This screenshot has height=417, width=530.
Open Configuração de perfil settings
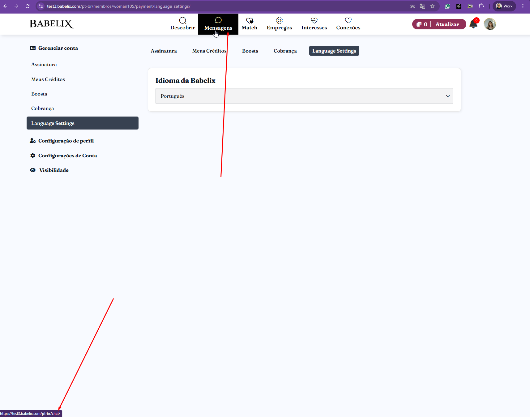(62, 141)
